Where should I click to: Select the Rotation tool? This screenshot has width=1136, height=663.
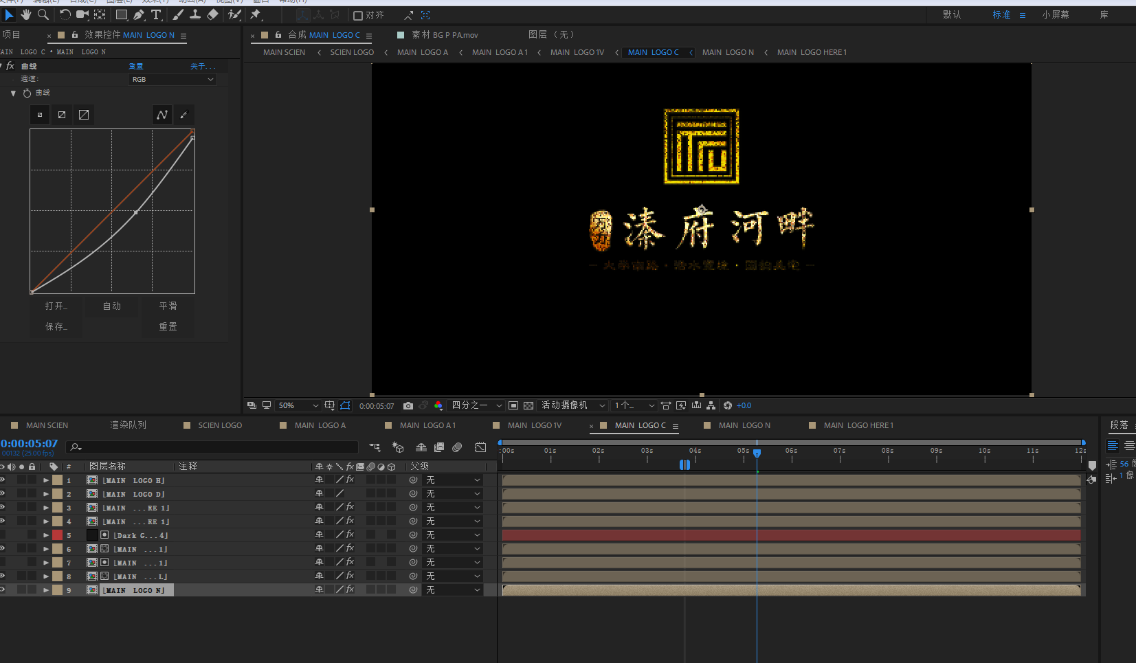[x=65, y=14]
